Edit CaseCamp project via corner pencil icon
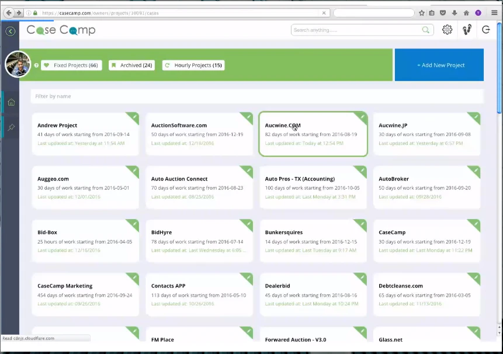 coord(476,224)
